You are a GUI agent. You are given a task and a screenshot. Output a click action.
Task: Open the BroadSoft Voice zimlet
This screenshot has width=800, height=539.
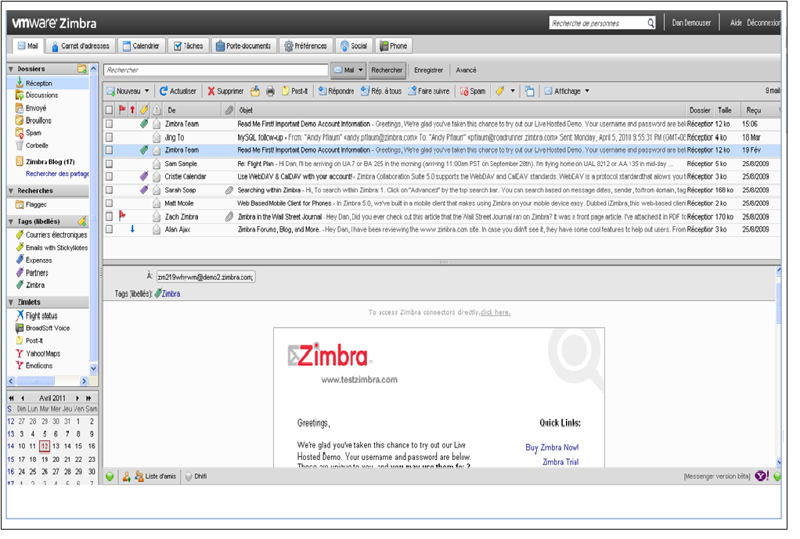pos(43,329)
